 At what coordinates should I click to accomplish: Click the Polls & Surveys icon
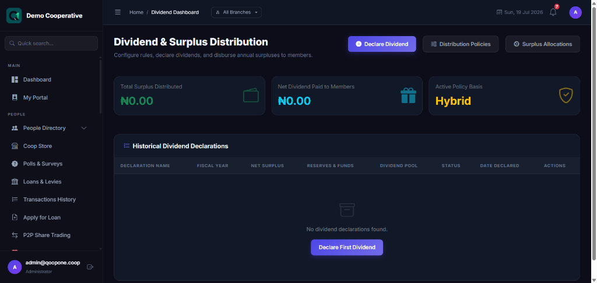coord(15,164)
